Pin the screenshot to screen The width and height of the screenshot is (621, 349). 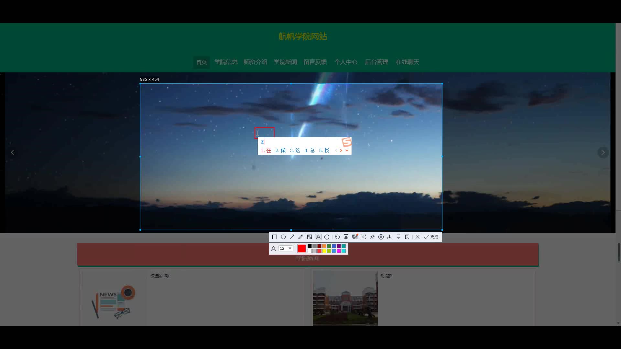[x=372, y=237]
